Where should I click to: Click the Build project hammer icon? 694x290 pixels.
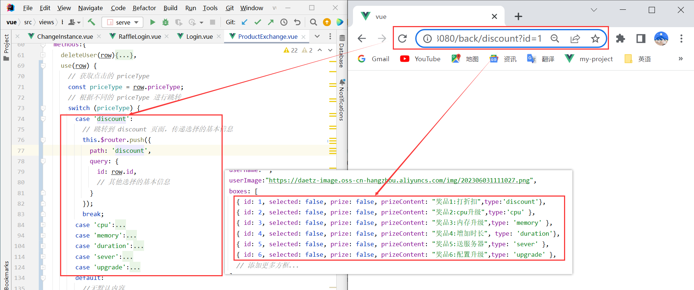pyautogui.click(x=92, y=22)
